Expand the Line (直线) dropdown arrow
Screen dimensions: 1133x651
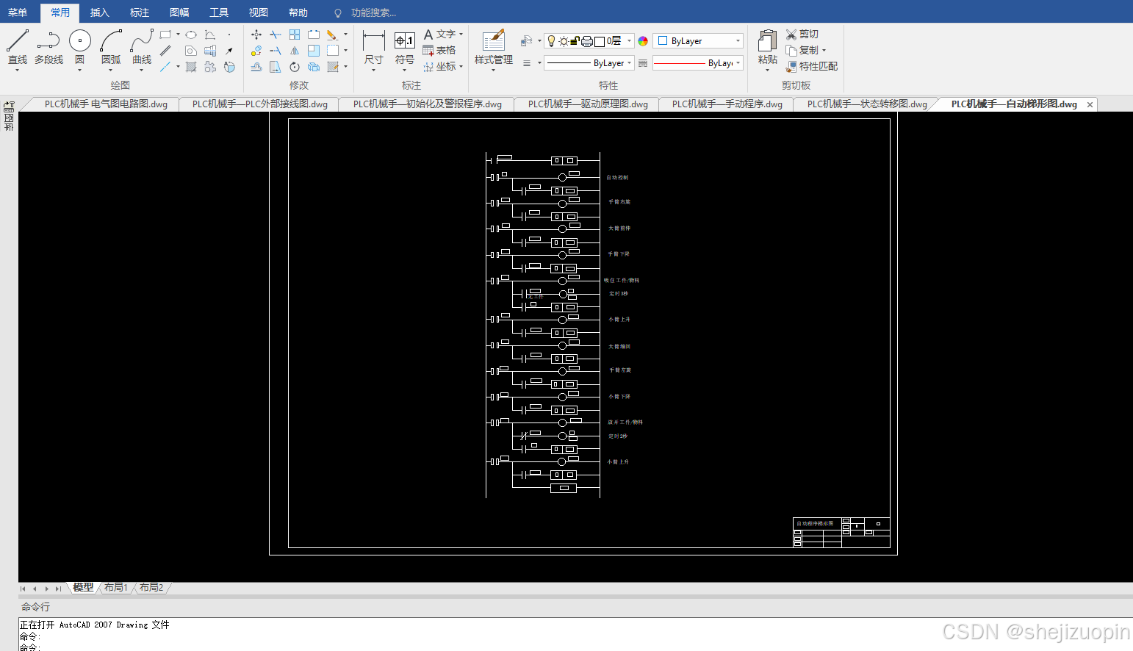(x=18, y=70)
